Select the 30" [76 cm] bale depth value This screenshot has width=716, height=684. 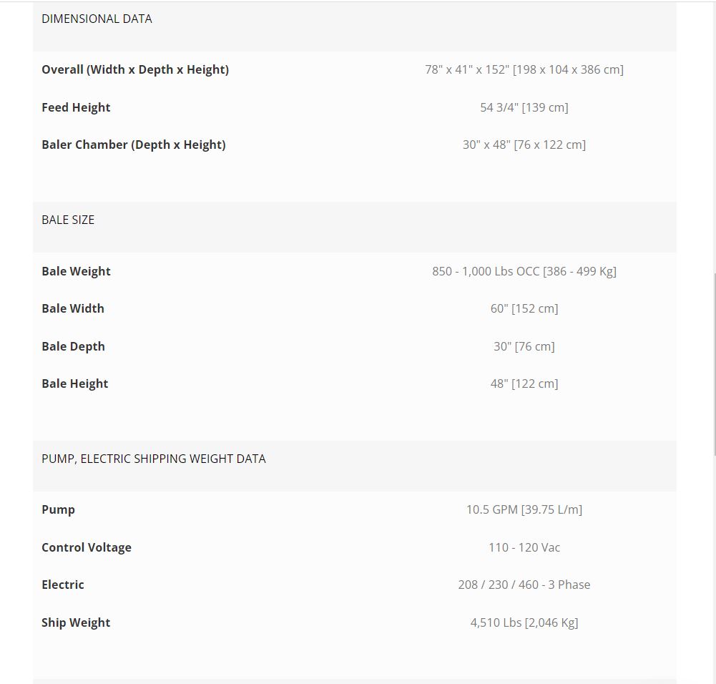click(524, 346)
